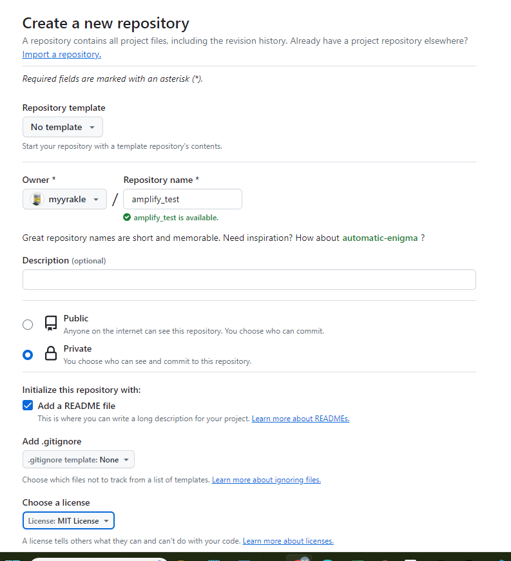Open Learn more about READMEs link
The width and height of the screenshot is (511, 561).
coord(300,419)
